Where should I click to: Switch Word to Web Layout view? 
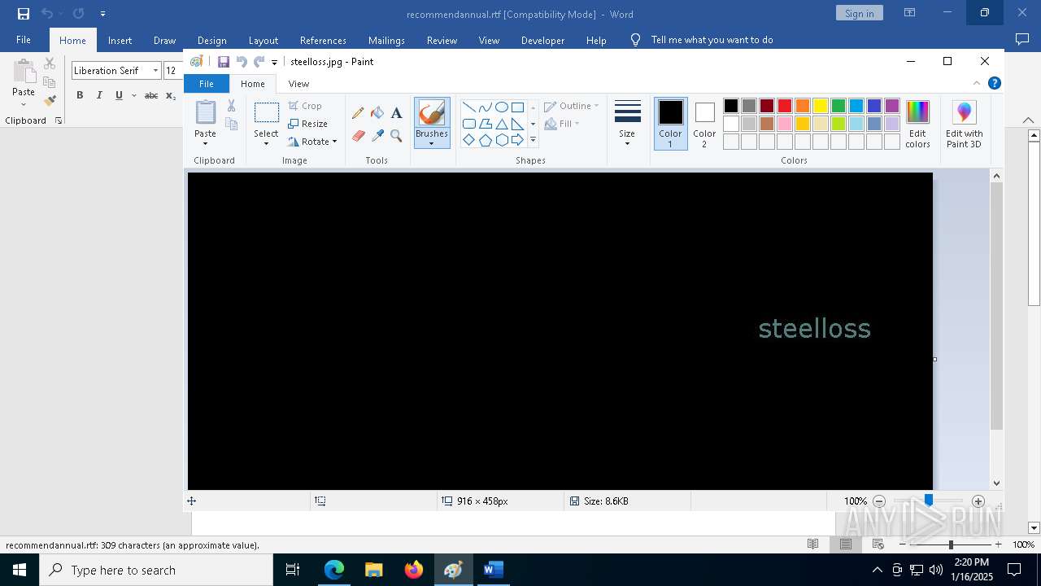(x=878, y=544)
